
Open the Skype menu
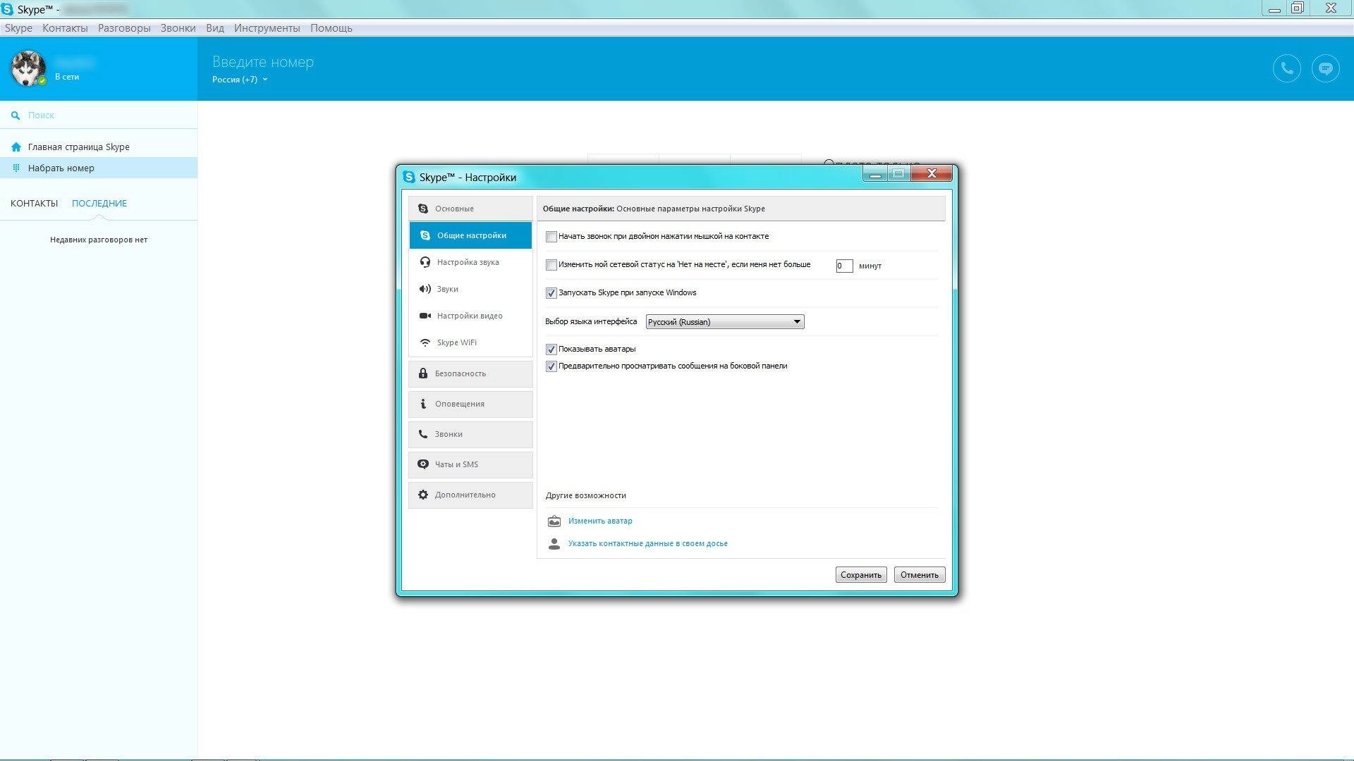click(18, 28)
